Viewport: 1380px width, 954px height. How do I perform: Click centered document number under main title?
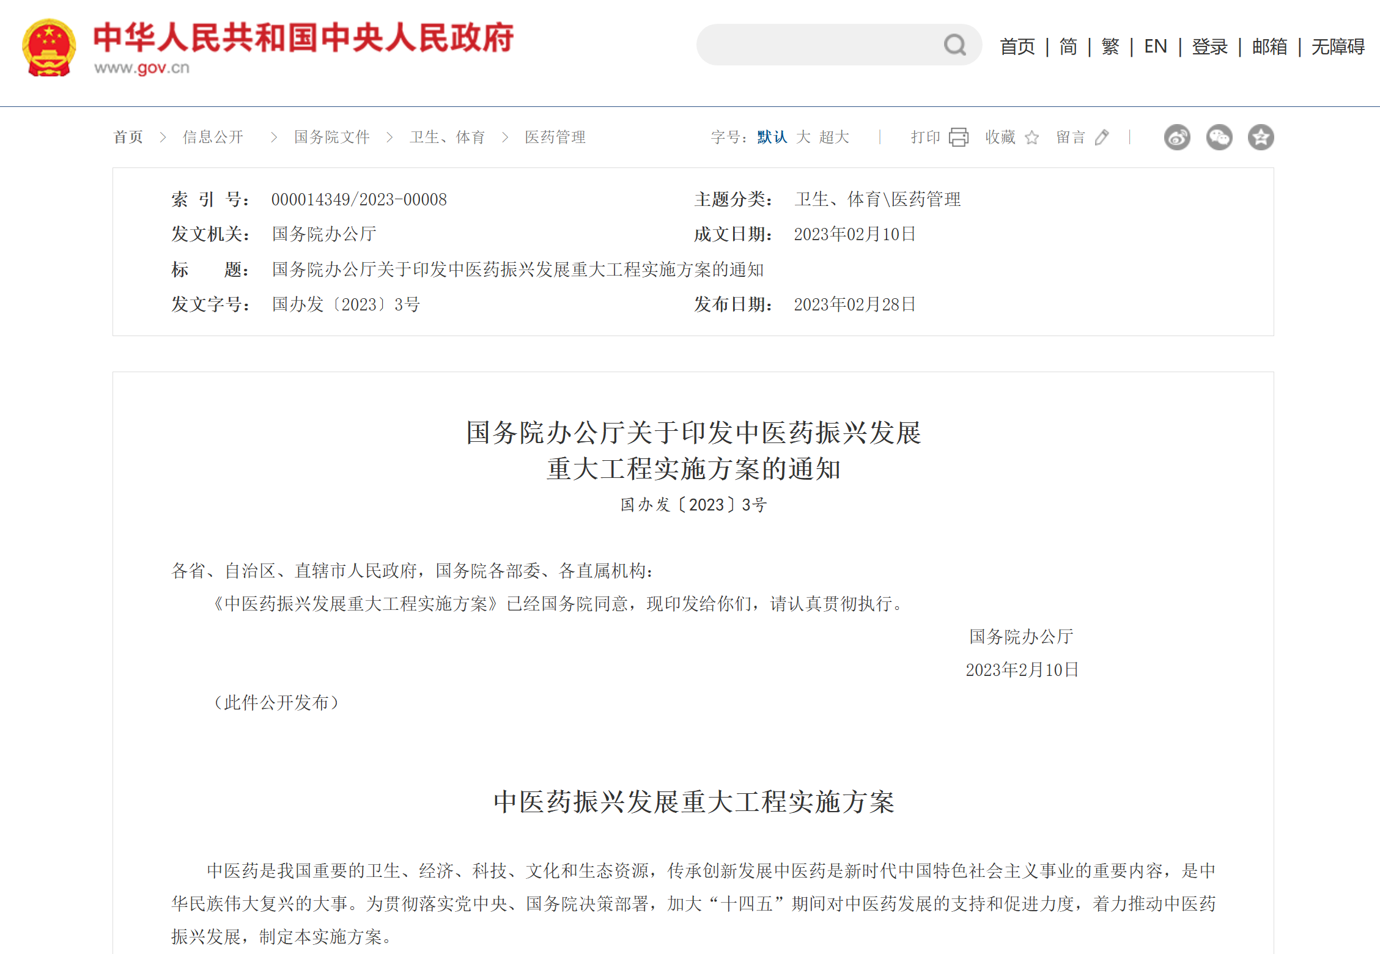[693, 505]
